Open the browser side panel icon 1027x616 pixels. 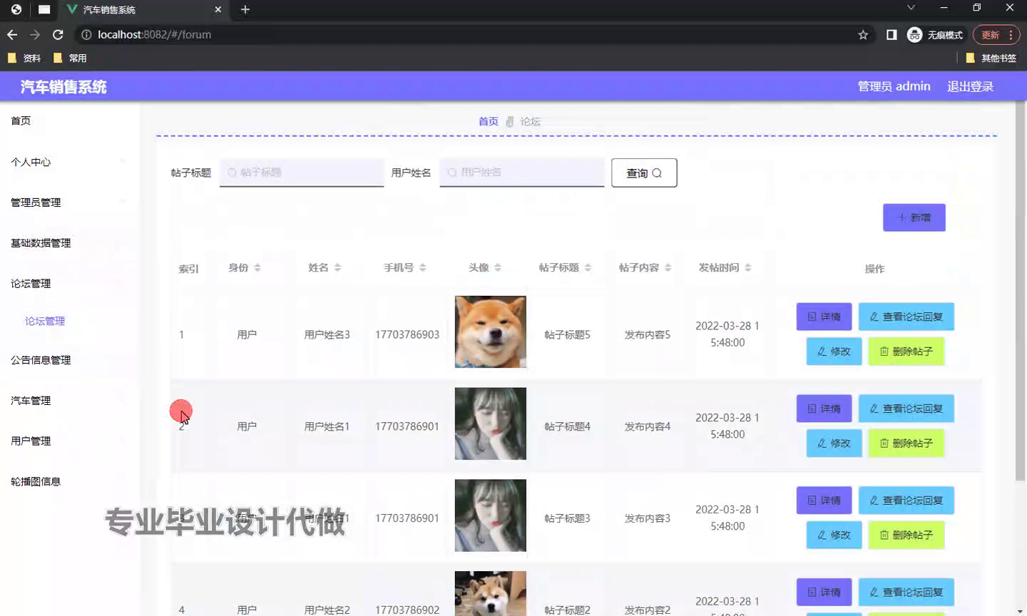pos(891,34)
